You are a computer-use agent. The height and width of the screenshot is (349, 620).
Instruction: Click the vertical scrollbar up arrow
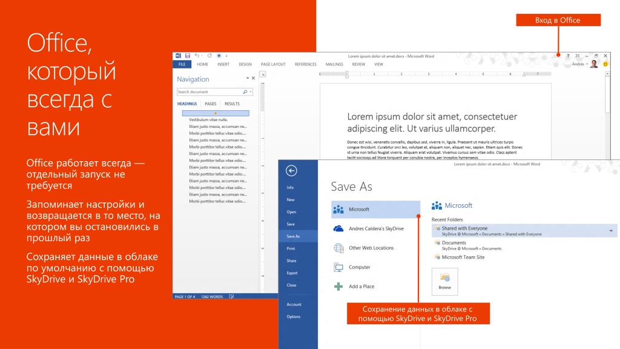607,74
